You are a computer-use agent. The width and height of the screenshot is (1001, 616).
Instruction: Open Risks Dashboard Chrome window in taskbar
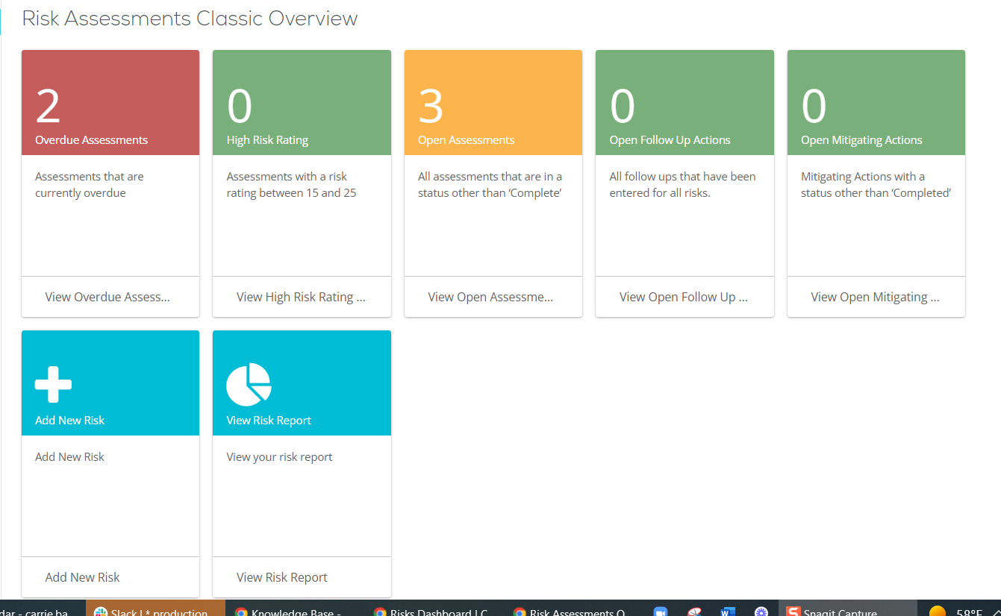click(433, 612)
